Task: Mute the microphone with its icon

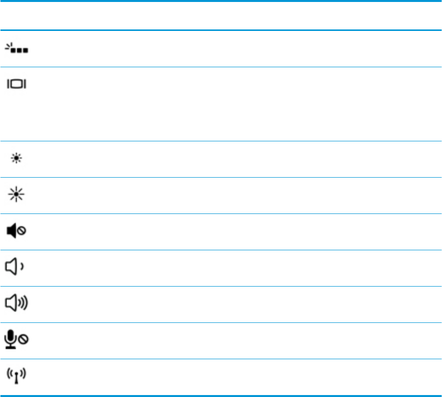Action: [x=16, y=341]
